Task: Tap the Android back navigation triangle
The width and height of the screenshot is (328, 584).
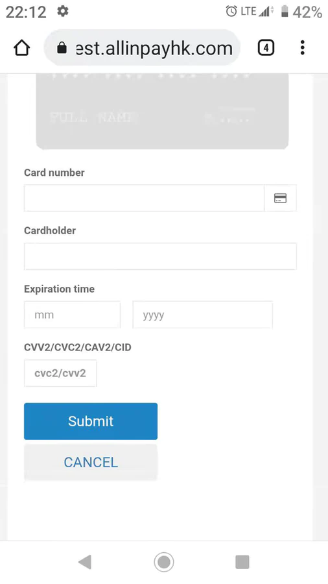Action: (x=85, y=562)
